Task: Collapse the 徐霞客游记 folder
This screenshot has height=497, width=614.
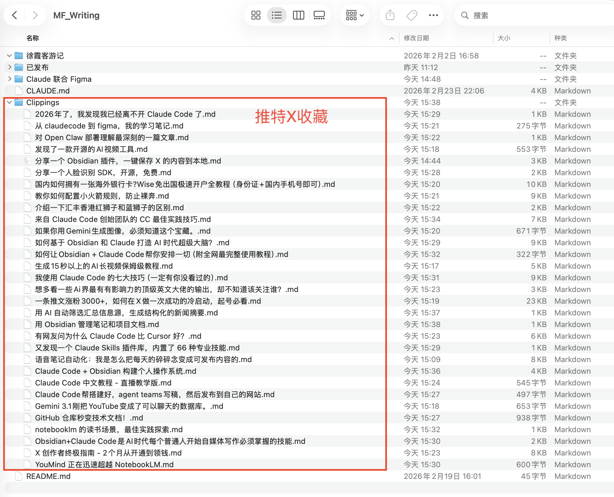Action: click(x=9, y=55)
